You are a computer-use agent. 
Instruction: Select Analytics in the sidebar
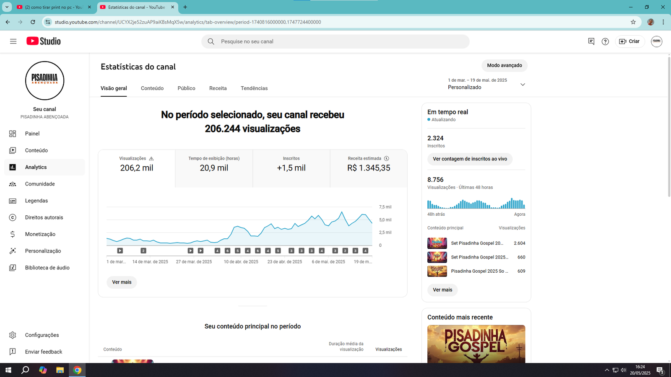click(44, 167)
